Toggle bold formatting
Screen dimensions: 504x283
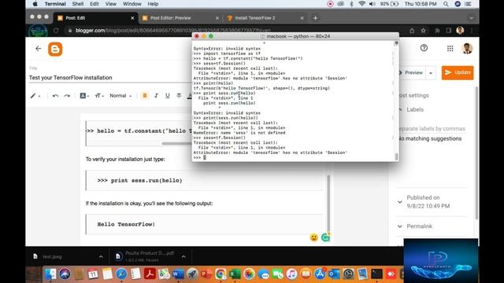(x=145, y=96)
